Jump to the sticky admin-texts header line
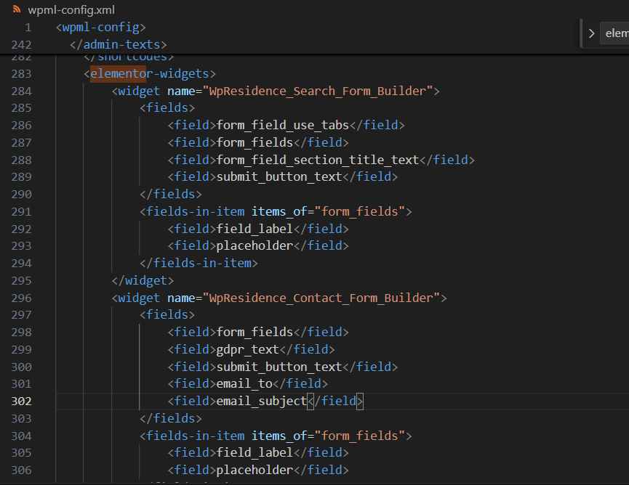Viewport: 629px width, 485px height. [x=118, y=45]
